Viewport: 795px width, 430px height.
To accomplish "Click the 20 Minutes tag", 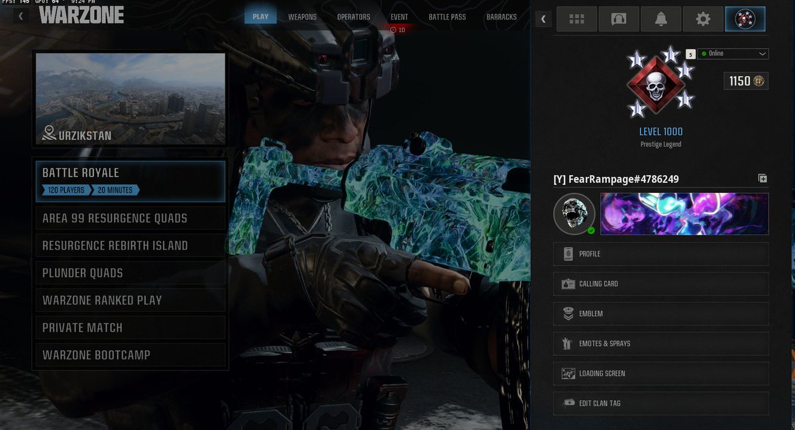I will 115,190.
